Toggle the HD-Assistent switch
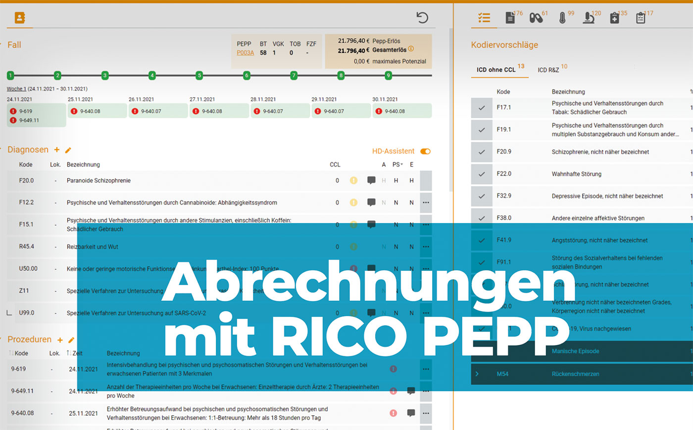The image size is (693, 430). click(x=425, y=151)
